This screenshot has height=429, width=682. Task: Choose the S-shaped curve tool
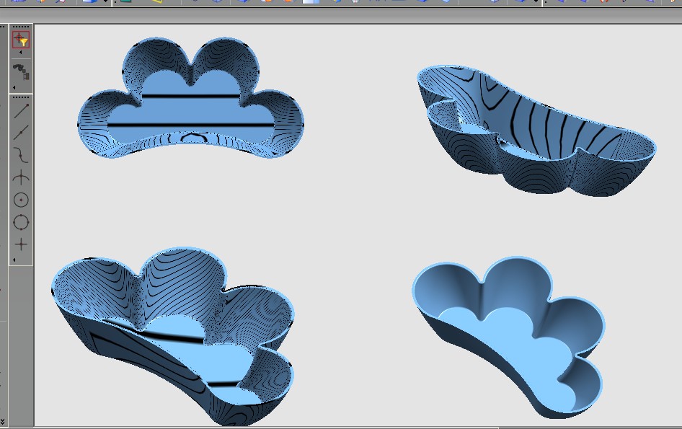(x=21, y=155)
